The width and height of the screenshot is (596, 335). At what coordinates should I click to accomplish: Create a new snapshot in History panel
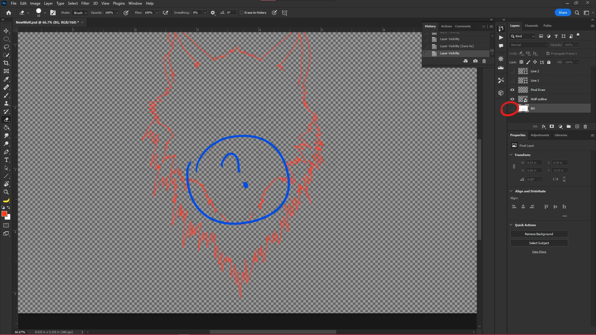475,61
